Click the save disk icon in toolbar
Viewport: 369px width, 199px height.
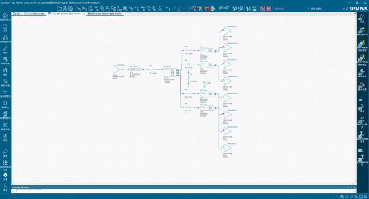click(65, 9)
